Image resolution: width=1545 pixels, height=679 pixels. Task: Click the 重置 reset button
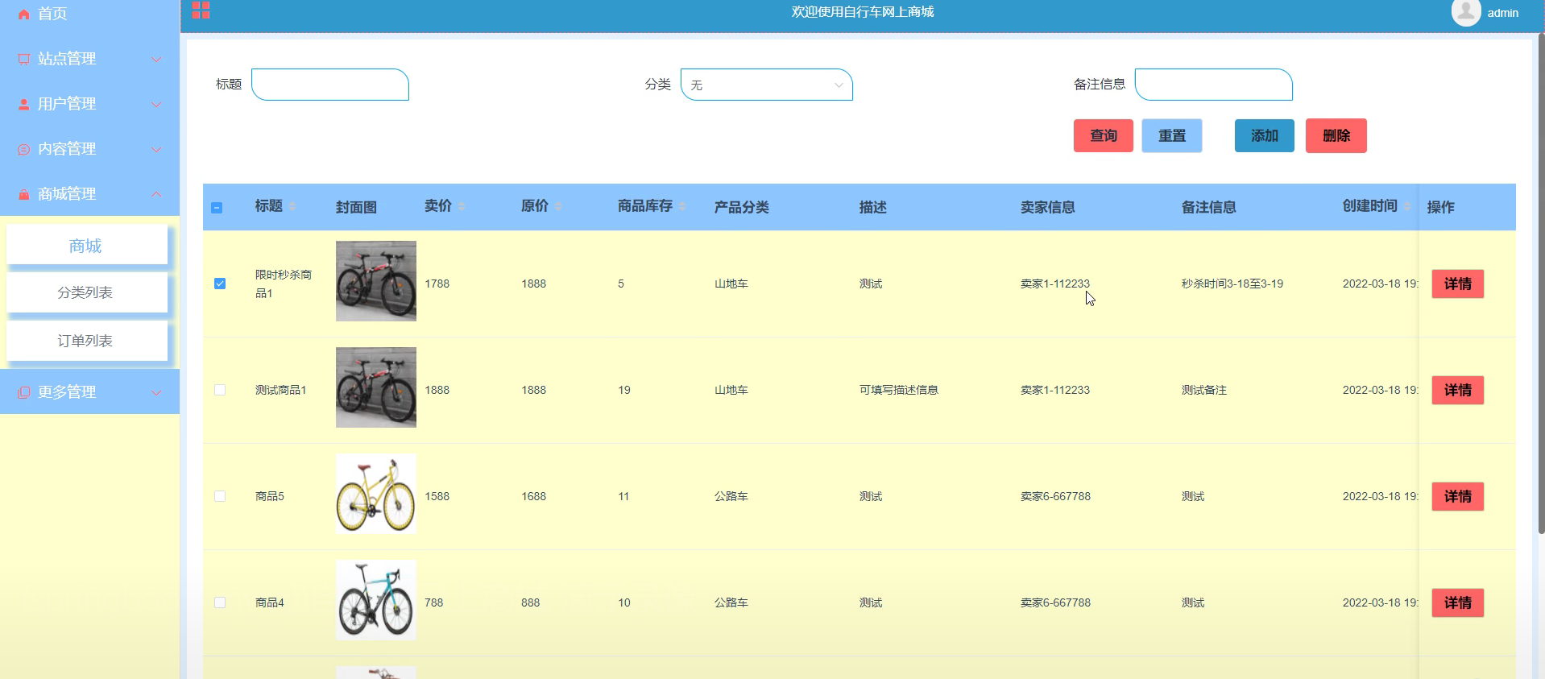point(1172,135)
